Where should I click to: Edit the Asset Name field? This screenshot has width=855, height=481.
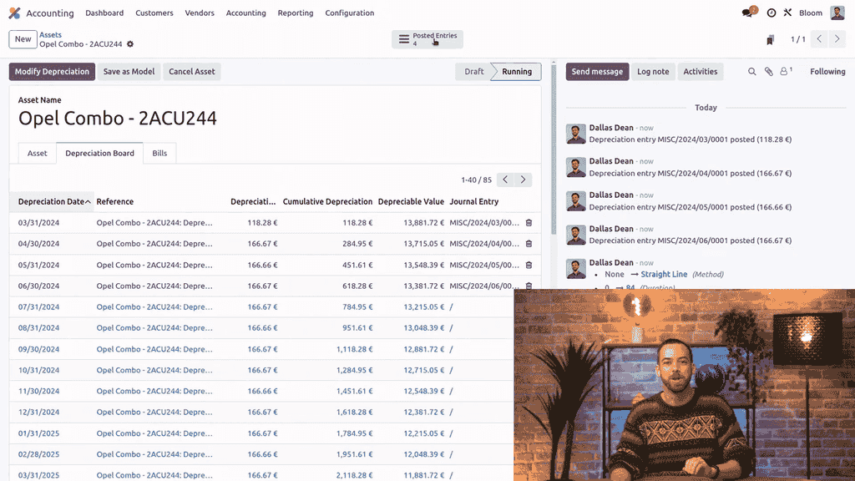point(118,119)
